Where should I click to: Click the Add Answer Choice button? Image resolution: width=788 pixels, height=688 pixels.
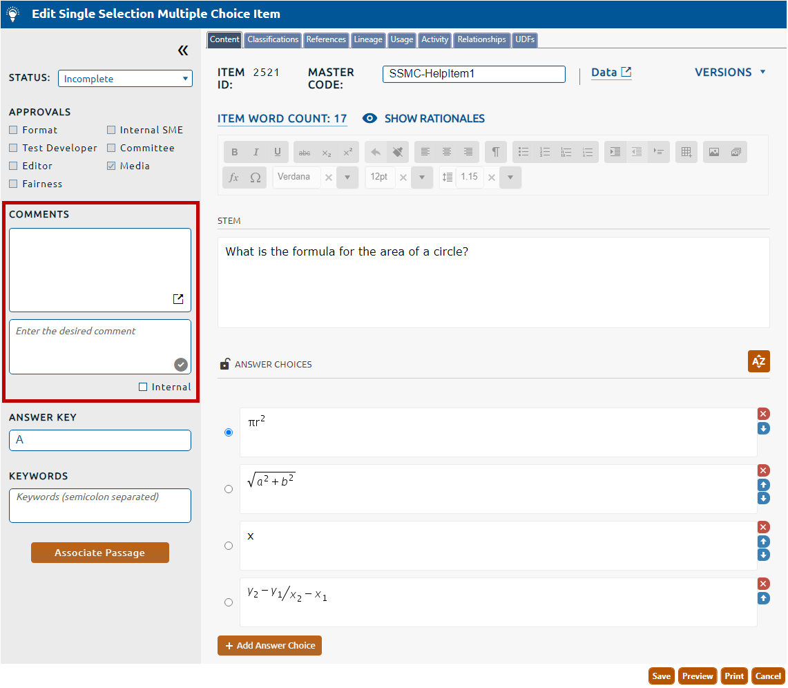(x=269, y=645)
